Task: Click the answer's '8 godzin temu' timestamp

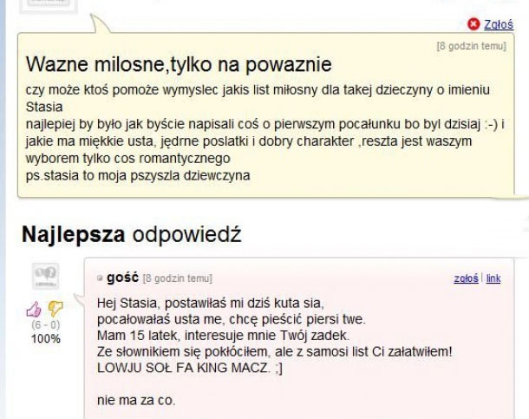Action: click(178, 278)
